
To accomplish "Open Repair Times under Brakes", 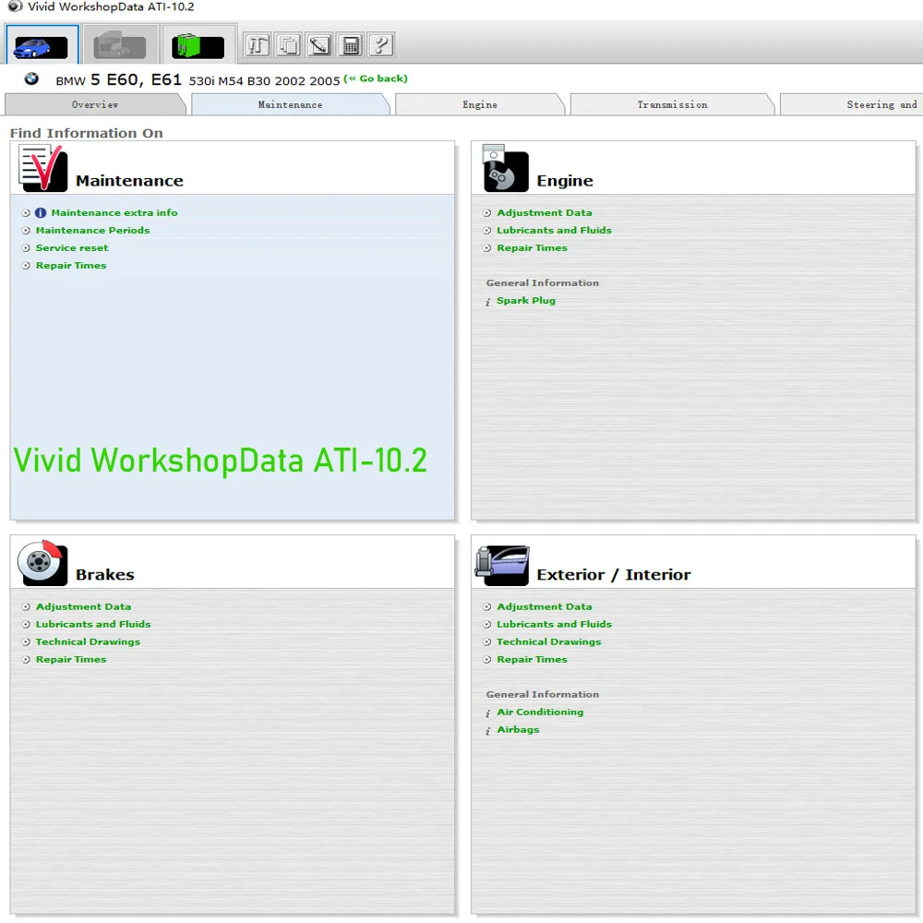I will (71, 659).
